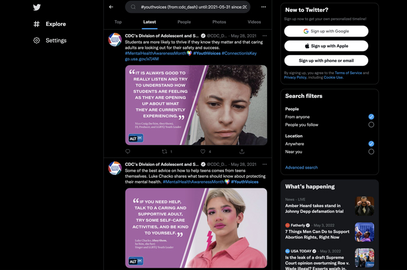Open Advanced search link
The image size is (407, 270).
pyautogui.click(x=301, y=168)
